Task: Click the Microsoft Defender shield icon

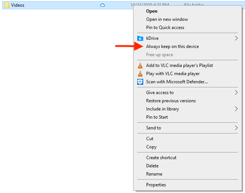Action: tap(140, 82)
